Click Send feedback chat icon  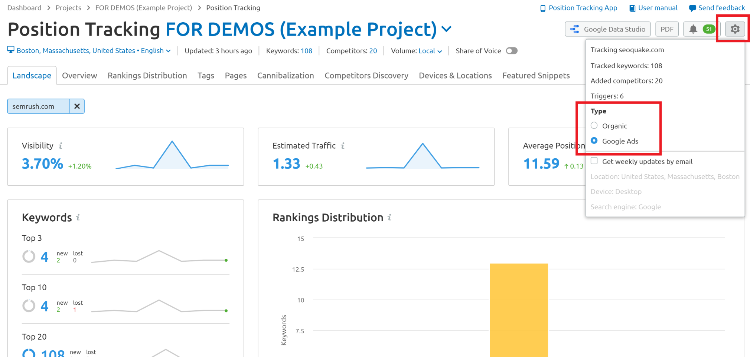pyautogui.click(x=692, y=8)
